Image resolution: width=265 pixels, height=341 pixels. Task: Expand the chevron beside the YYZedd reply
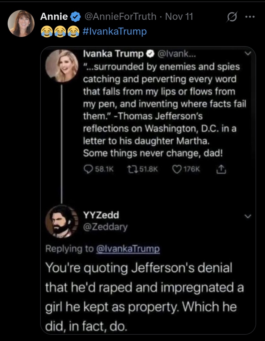pos(248,216)
